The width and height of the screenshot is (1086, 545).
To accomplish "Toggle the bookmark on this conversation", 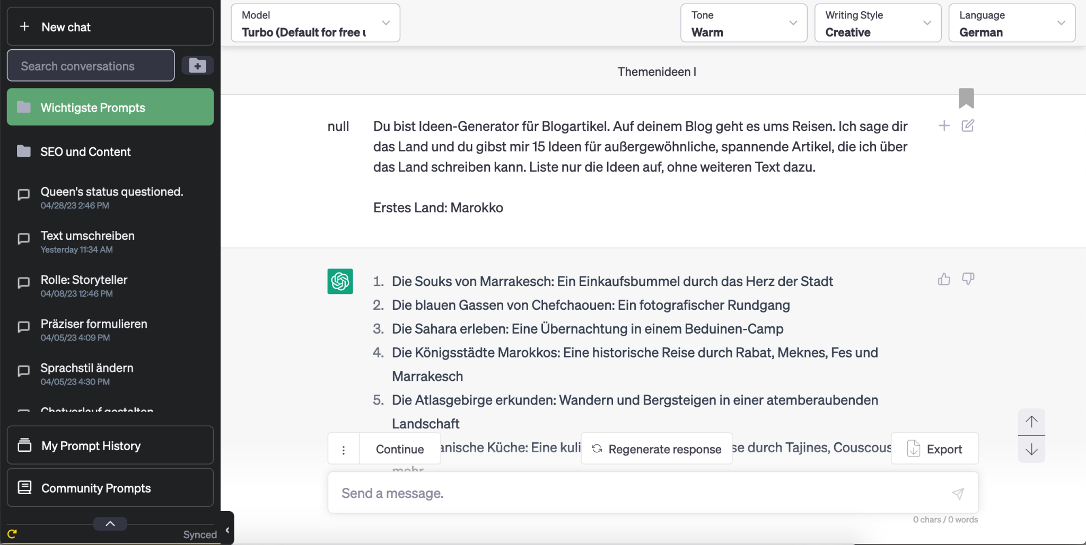I will [x=967, y=97].
